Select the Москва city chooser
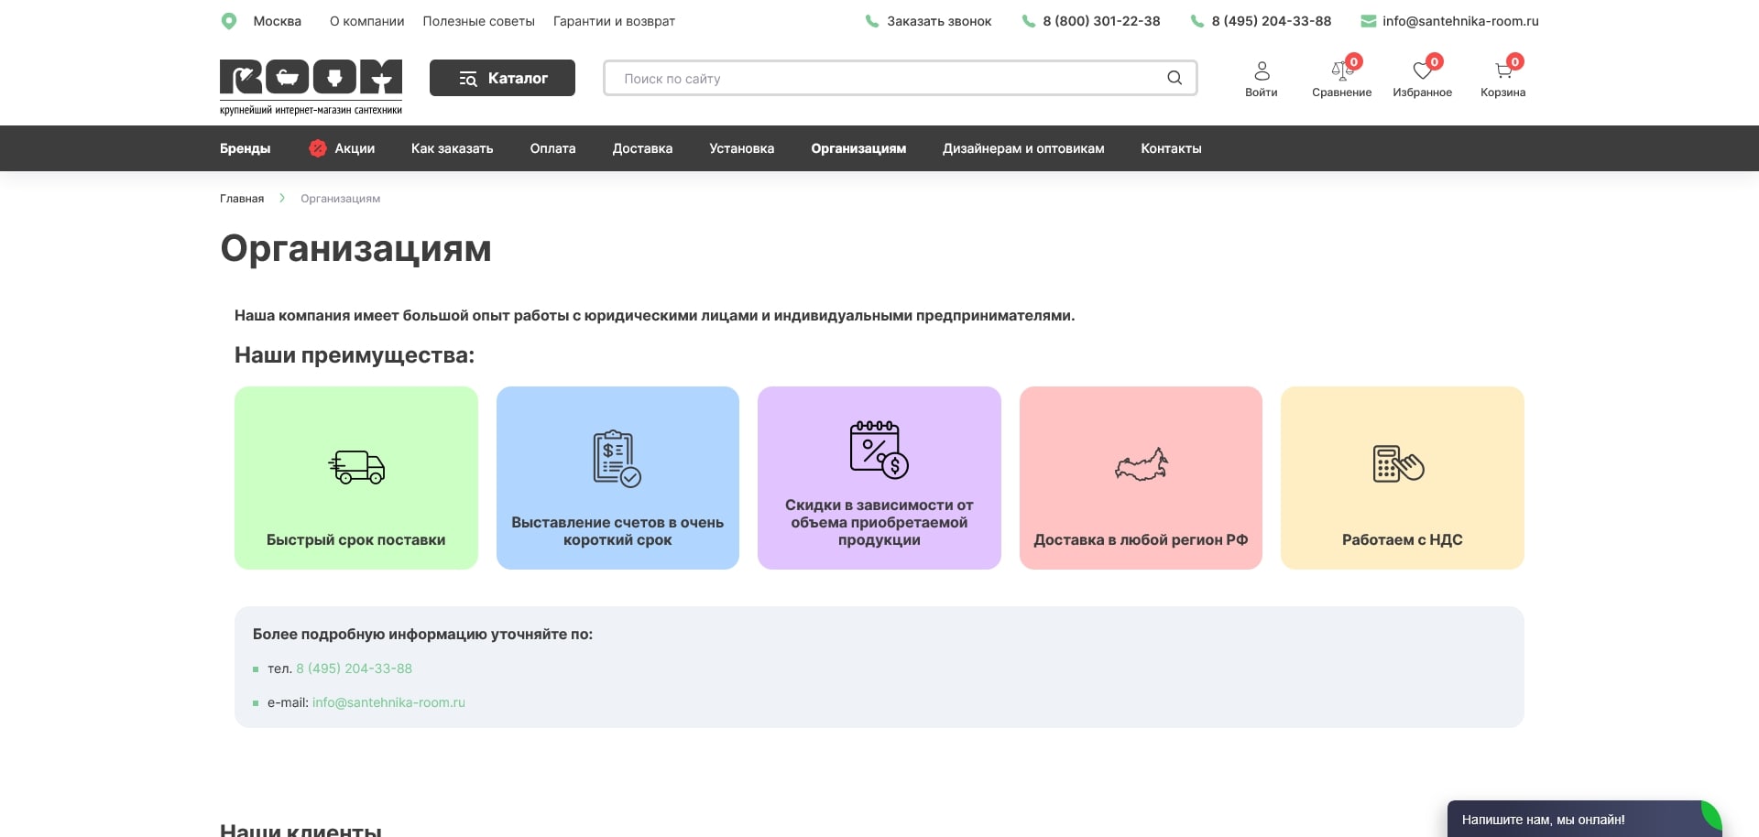Screen dimensions: 1759x837 277,21
